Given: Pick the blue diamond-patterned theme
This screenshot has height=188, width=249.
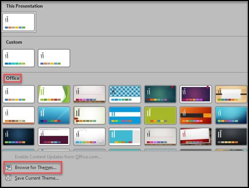Looking at the screenshot, I should (125, 94).
